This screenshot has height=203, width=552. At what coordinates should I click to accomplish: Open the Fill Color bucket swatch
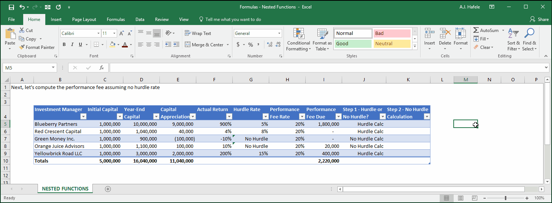point(112,44)
